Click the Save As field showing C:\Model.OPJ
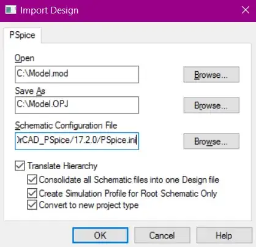This screenshot has height=247, width=256. (77, 105)
